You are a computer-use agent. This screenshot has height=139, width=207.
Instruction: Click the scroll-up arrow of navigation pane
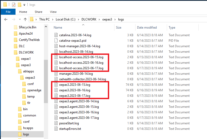pos(46,26)
